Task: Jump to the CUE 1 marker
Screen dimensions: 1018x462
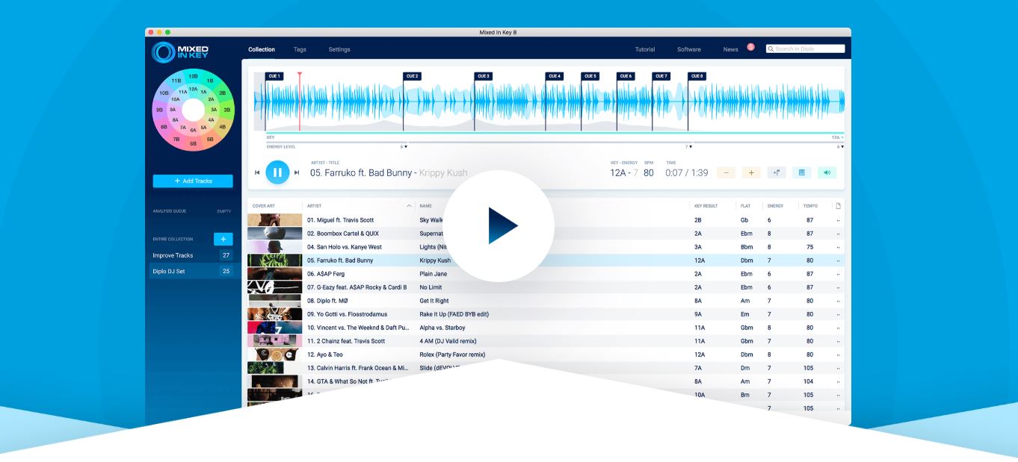Action: (x=274, y=76)
